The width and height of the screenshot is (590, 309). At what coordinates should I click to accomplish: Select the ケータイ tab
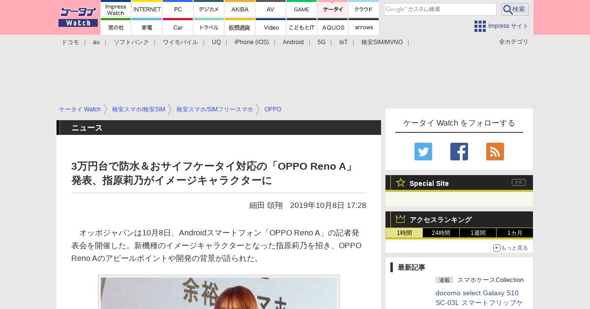coord(333,9)
